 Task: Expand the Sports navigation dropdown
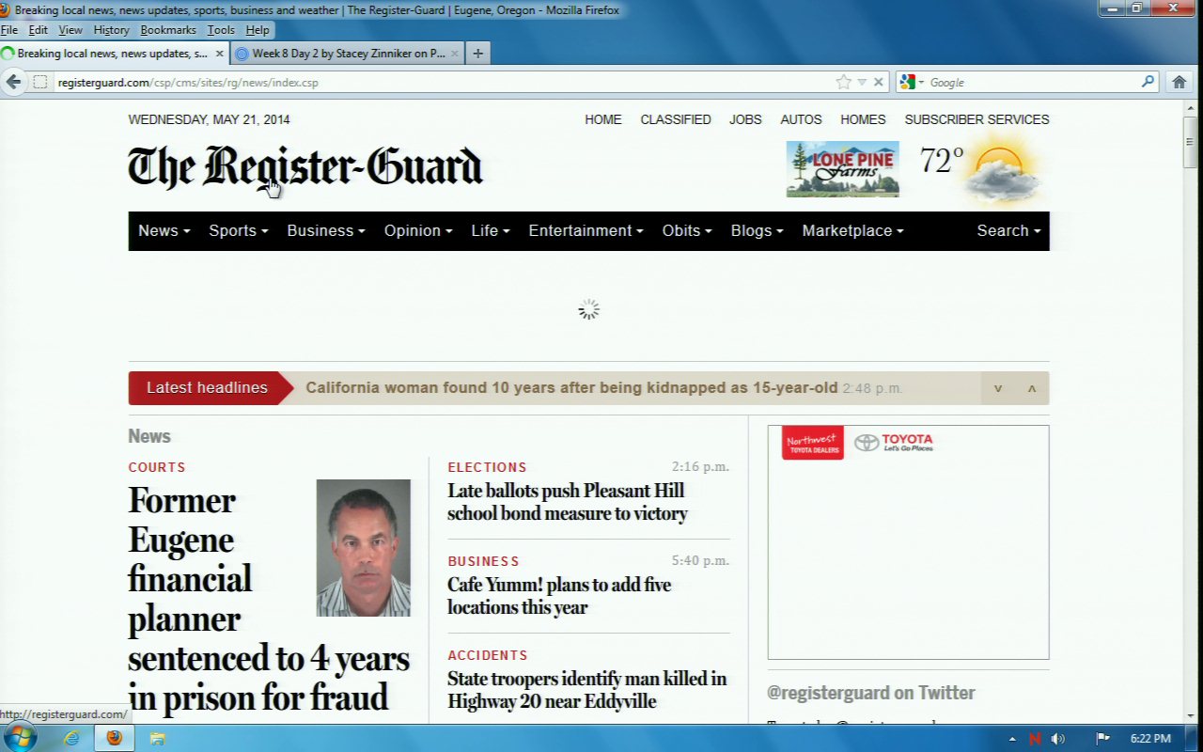238,230
